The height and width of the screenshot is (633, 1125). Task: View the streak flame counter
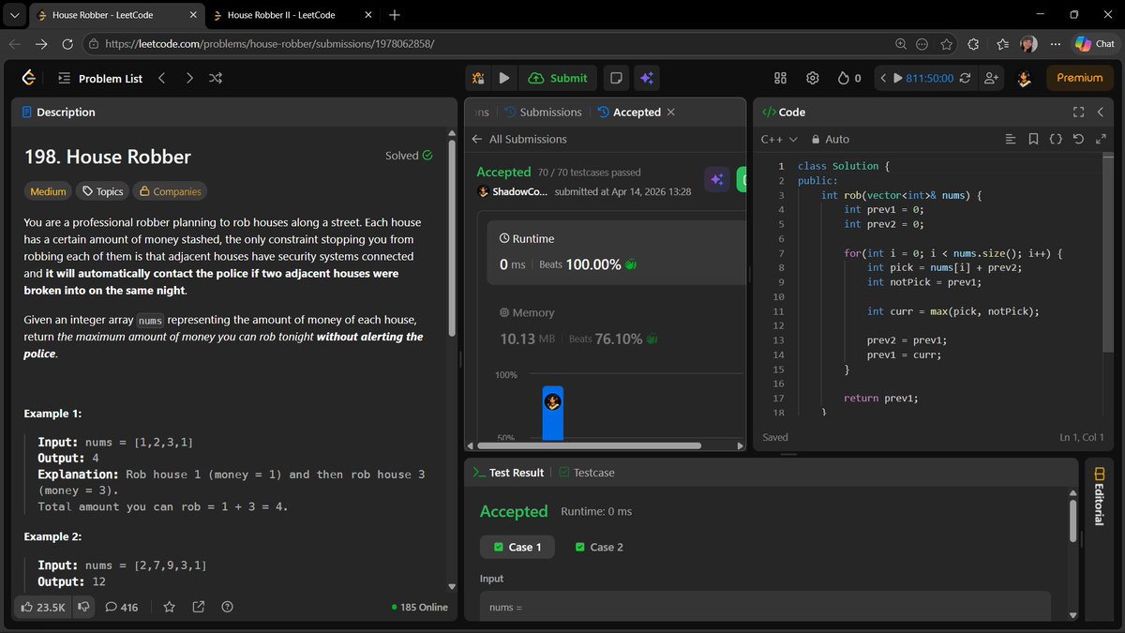tap(848, 78)
